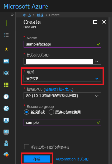Viewport: 112px width, 164px height.
Task: Click the Microsoft Azure logo text
Action: [26, 7]
